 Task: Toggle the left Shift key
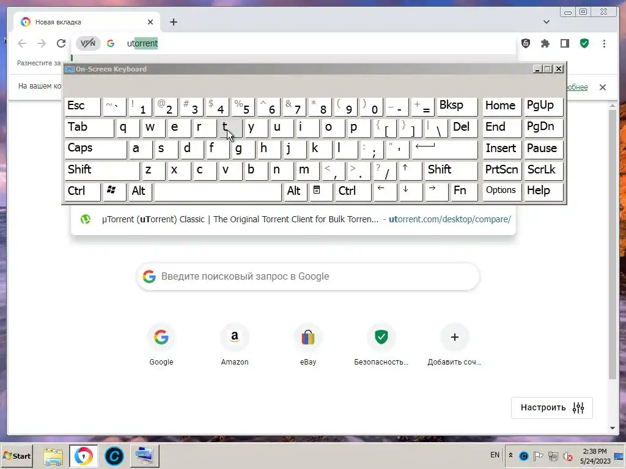click(x=102, y=171)
